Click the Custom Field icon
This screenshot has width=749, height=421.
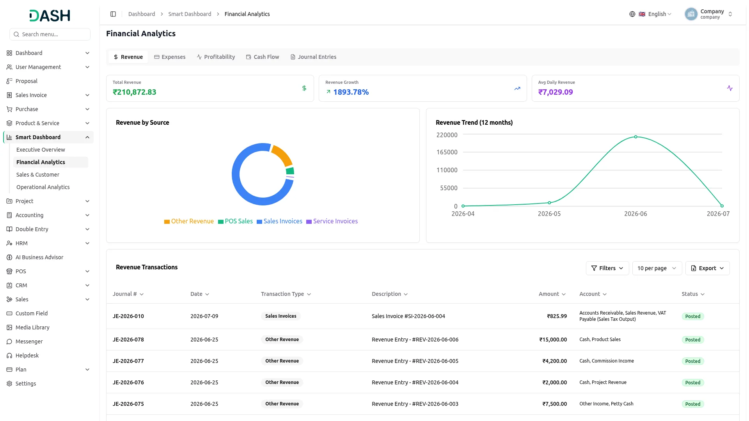9,313
